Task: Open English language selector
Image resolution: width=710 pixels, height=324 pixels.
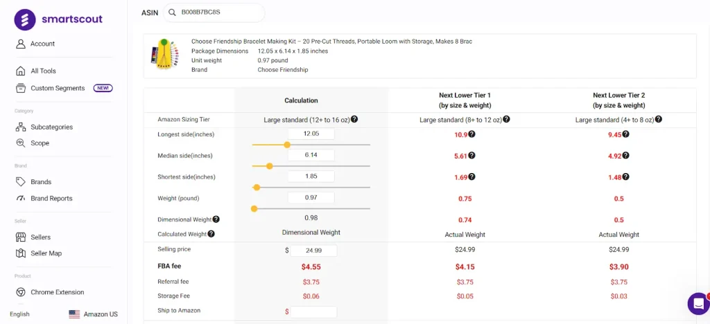Action: (x=19, y=314)
